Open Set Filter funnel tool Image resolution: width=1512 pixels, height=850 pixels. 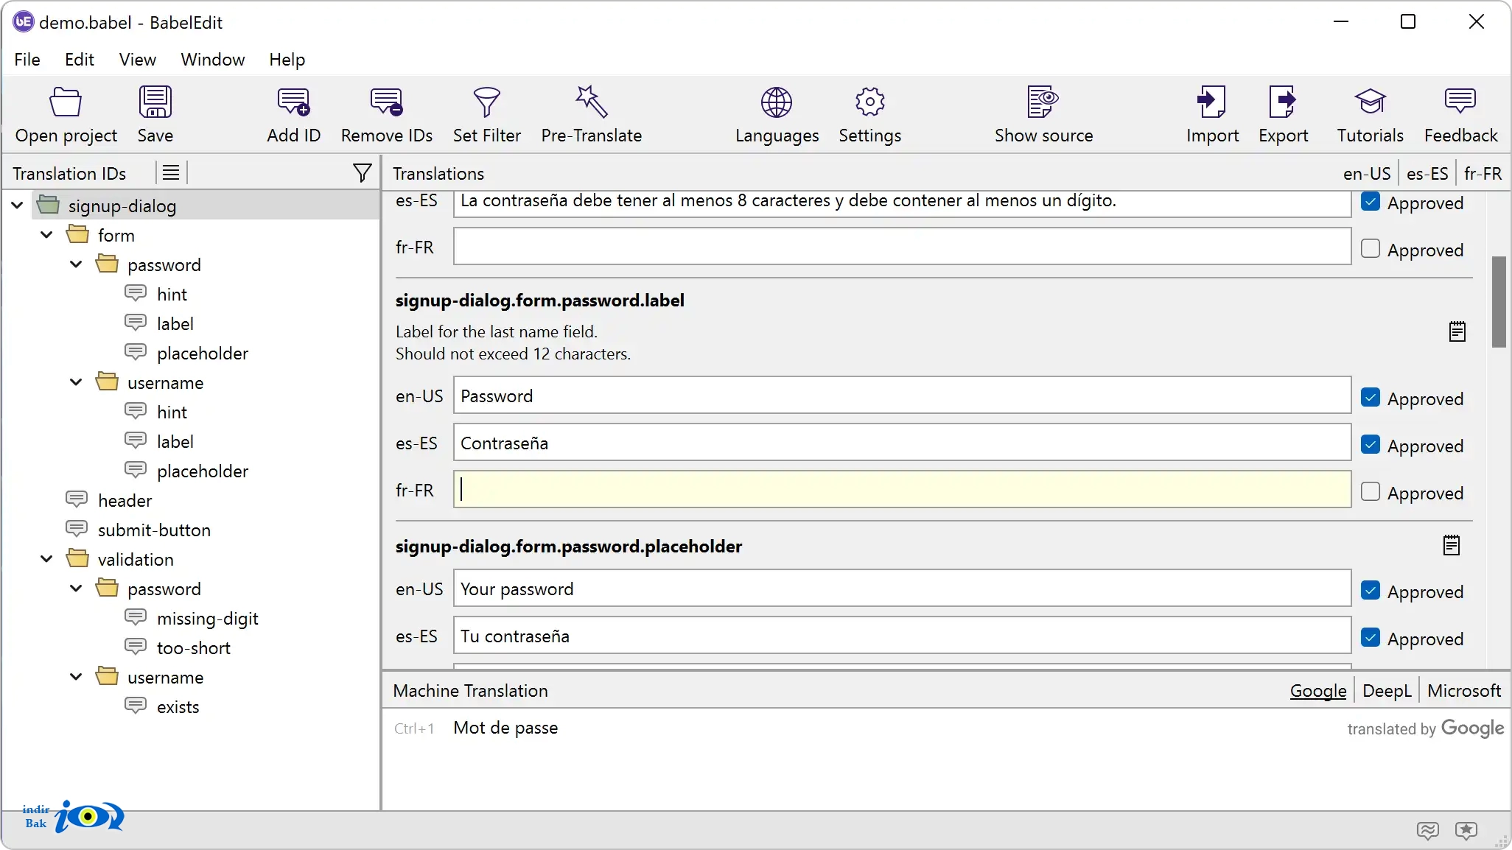[x=486, y=102]
